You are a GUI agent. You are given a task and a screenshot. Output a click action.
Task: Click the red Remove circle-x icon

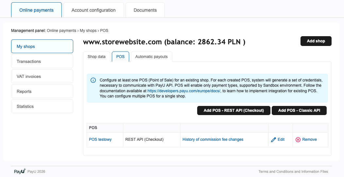click(x=298, y=140)
